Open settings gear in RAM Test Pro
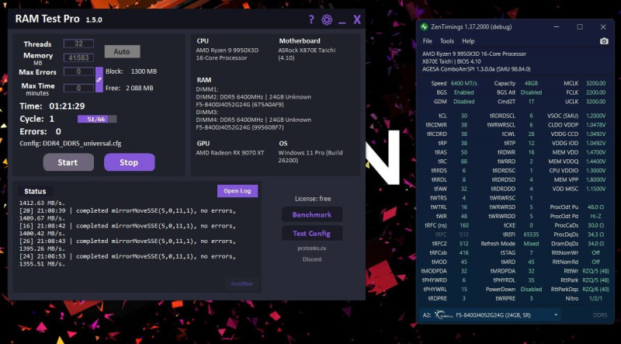 pos(327,19)
